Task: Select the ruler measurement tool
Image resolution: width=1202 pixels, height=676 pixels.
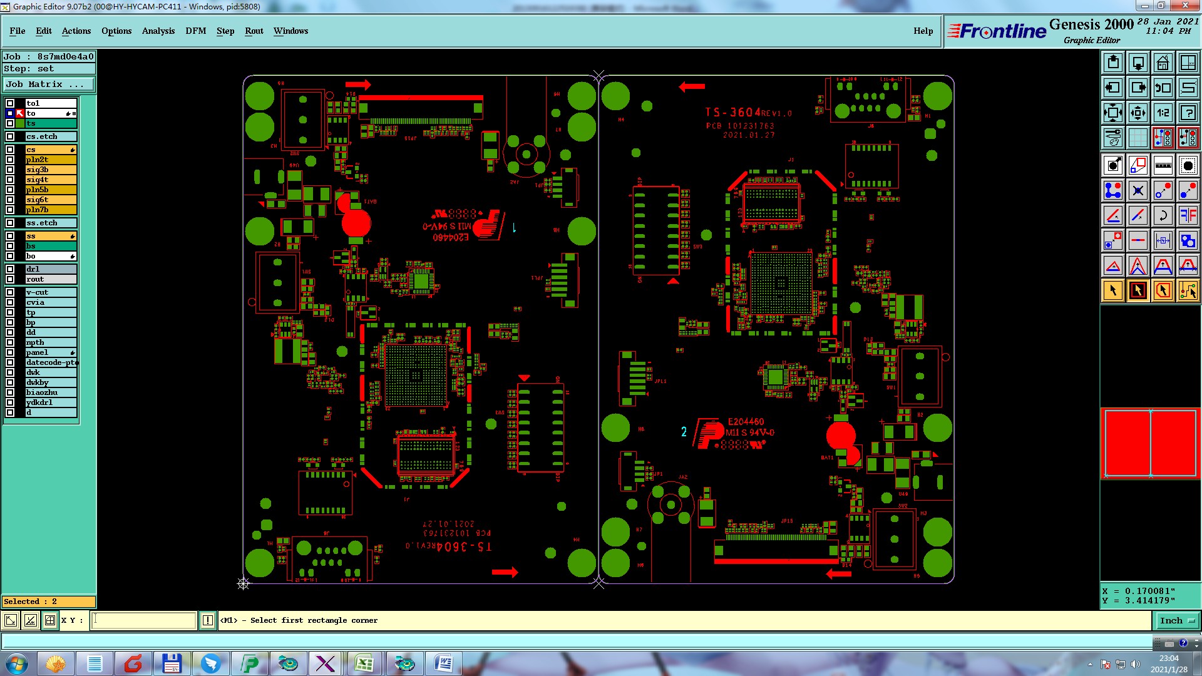Action: pyautogui.click(x=1163, y=165)
